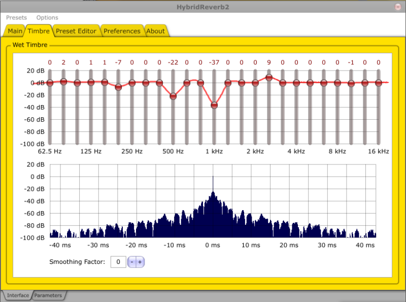Click the 9 dB EQ slider knob
This screenshot has width=406, height=302.
click(x=269, y=78)
